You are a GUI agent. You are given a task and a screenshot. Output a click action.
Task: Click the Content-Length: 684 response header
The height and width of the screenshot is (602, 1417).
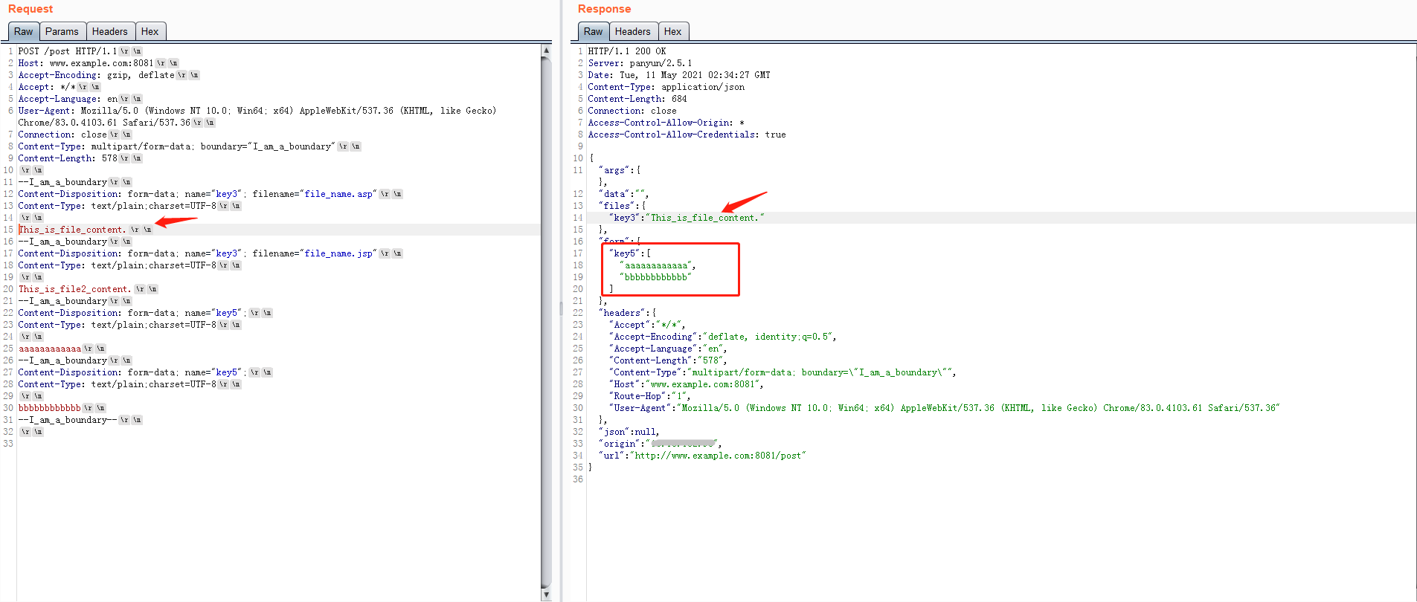pos(637,99)
